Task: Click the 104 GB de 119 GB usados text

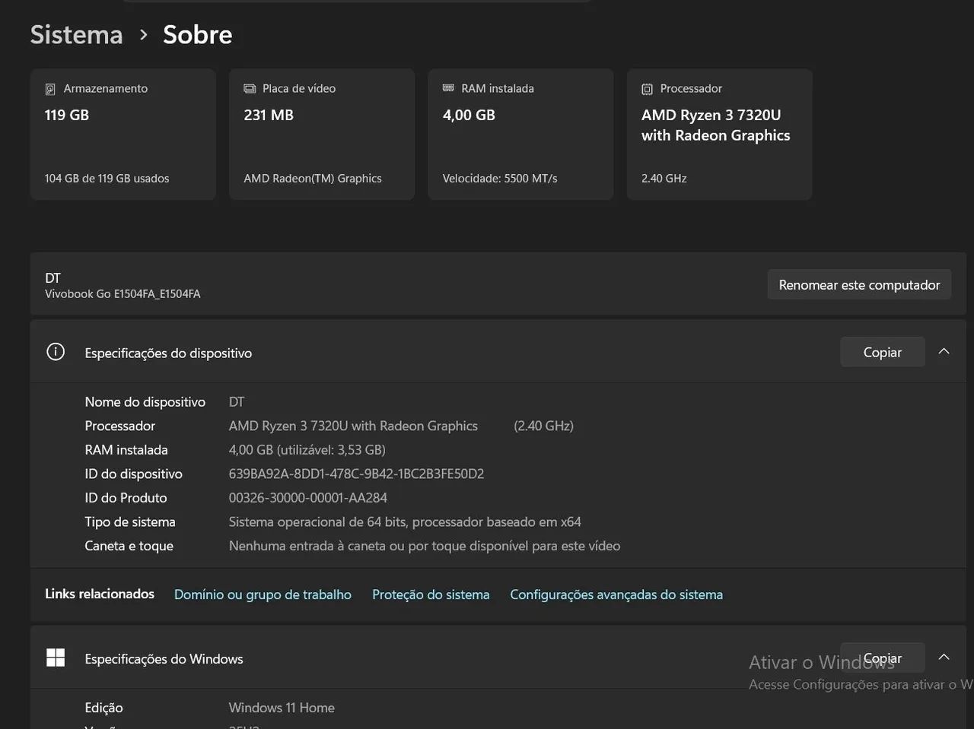Action: tap(107, 179)
